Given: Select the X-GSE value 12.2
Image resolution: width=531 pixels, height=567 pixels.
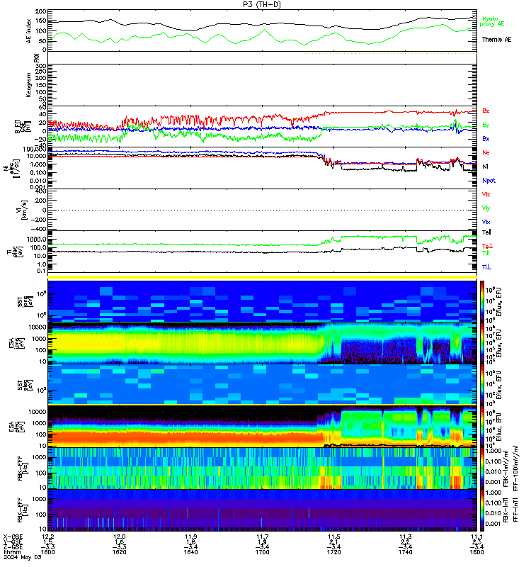Looking at the screenshot, I should [47, 537].
